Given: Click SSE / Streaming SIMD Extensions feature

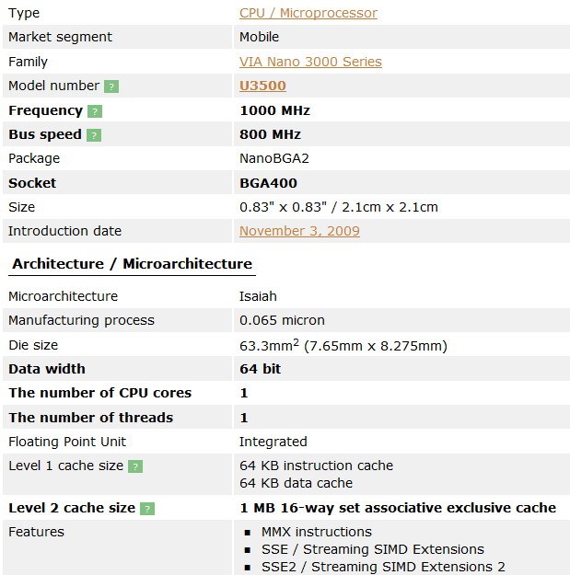Looking at the screenshot, I should tap(373, 549).
